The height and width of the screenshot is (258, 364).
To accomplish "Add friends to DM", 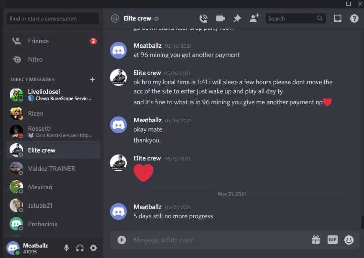I will [254, 18].
